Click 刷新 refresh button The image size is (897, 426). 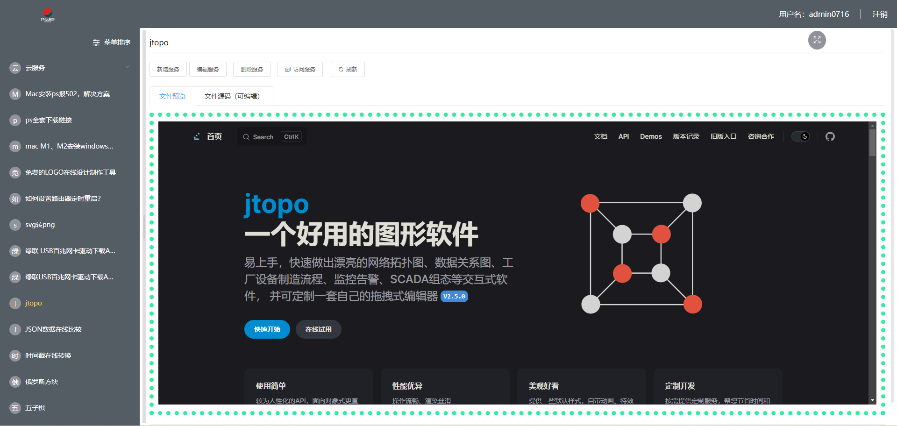click(x=348, y=69)
